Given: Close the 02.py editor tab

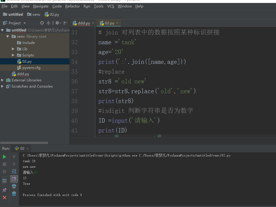Looking at the screenshot, I should click(x=117, y=23).
